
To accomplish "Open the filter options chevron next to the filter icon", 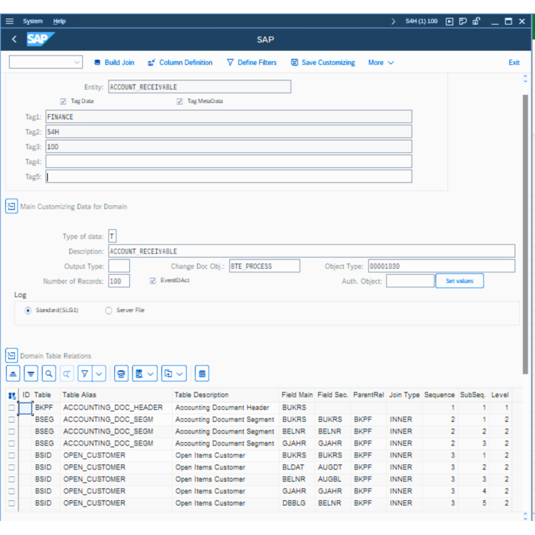I will (98, 373).
